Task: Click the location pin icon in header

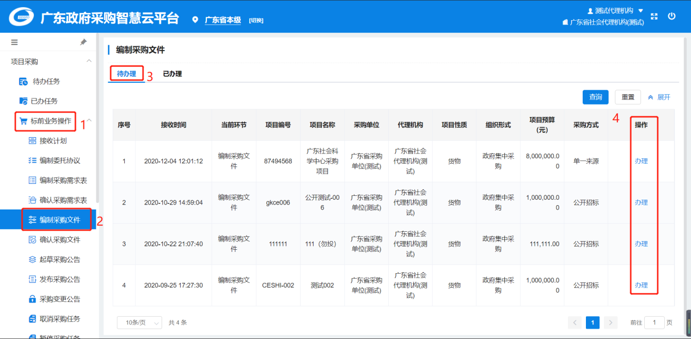Action: tap(195, 20)
